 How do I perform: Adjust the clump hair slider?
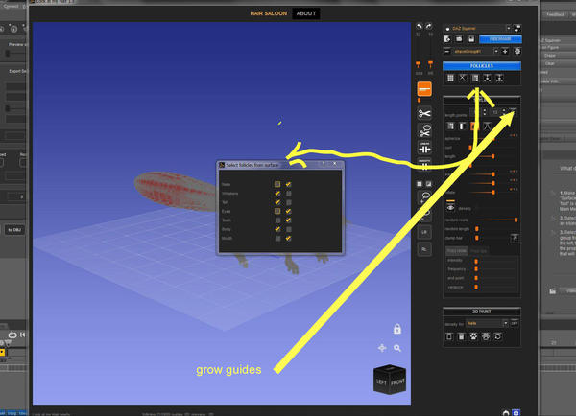(x=477, y=238)
